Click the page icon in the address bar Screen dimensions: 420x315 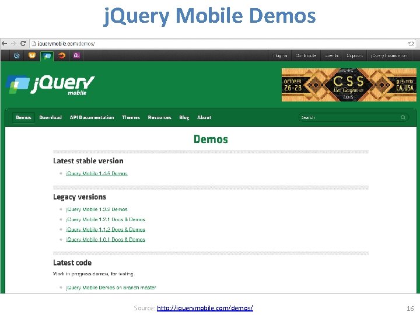point(33,43)
